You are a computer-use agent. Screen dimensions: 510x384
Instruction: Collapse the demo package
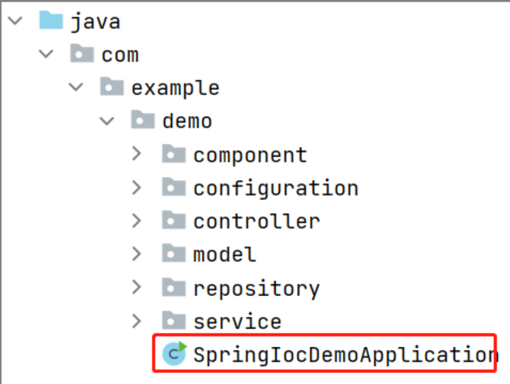click(x=106, y=120)
